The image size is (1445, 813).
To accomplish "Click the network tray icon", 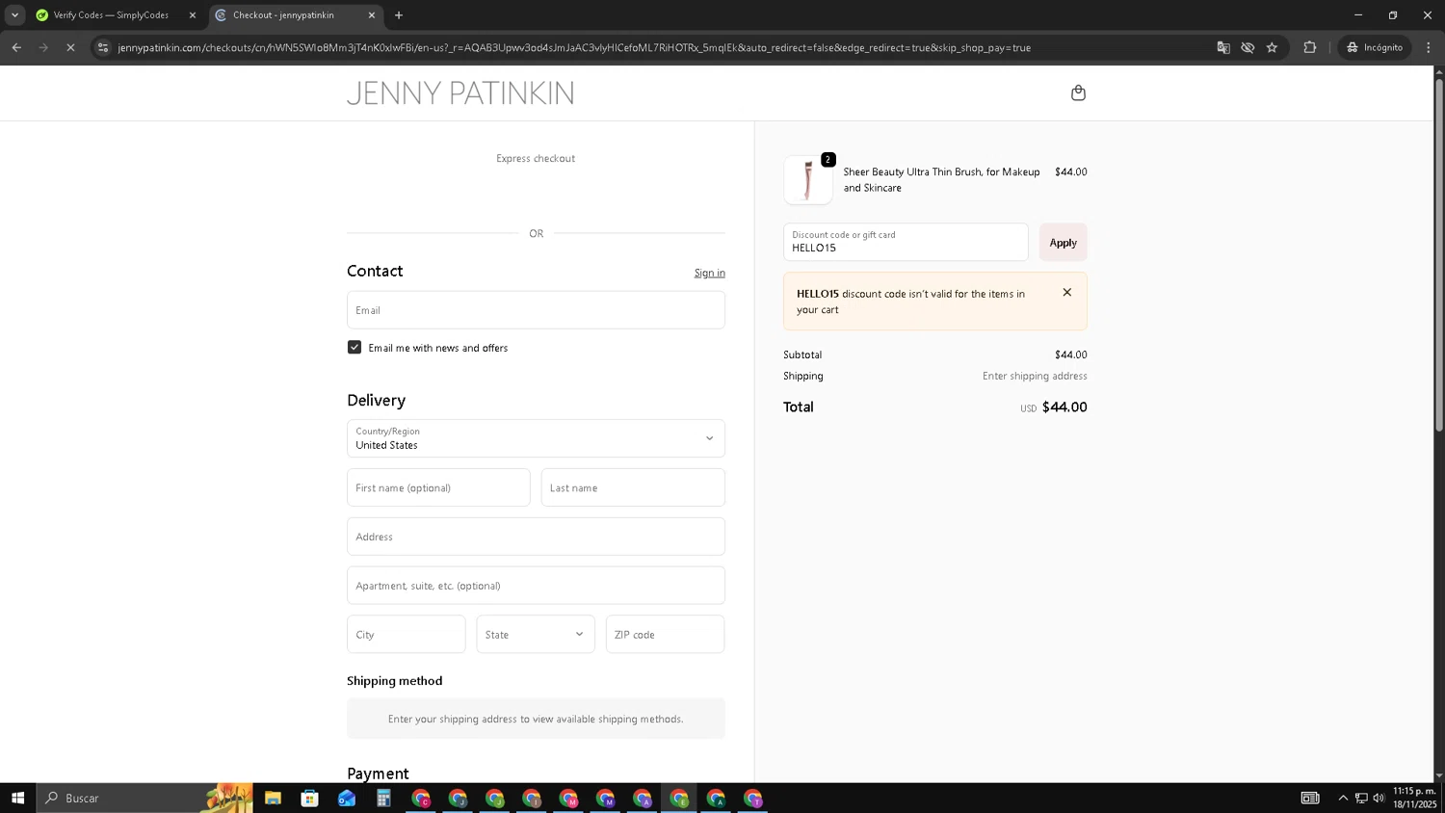I will [x=1361, y=798].
